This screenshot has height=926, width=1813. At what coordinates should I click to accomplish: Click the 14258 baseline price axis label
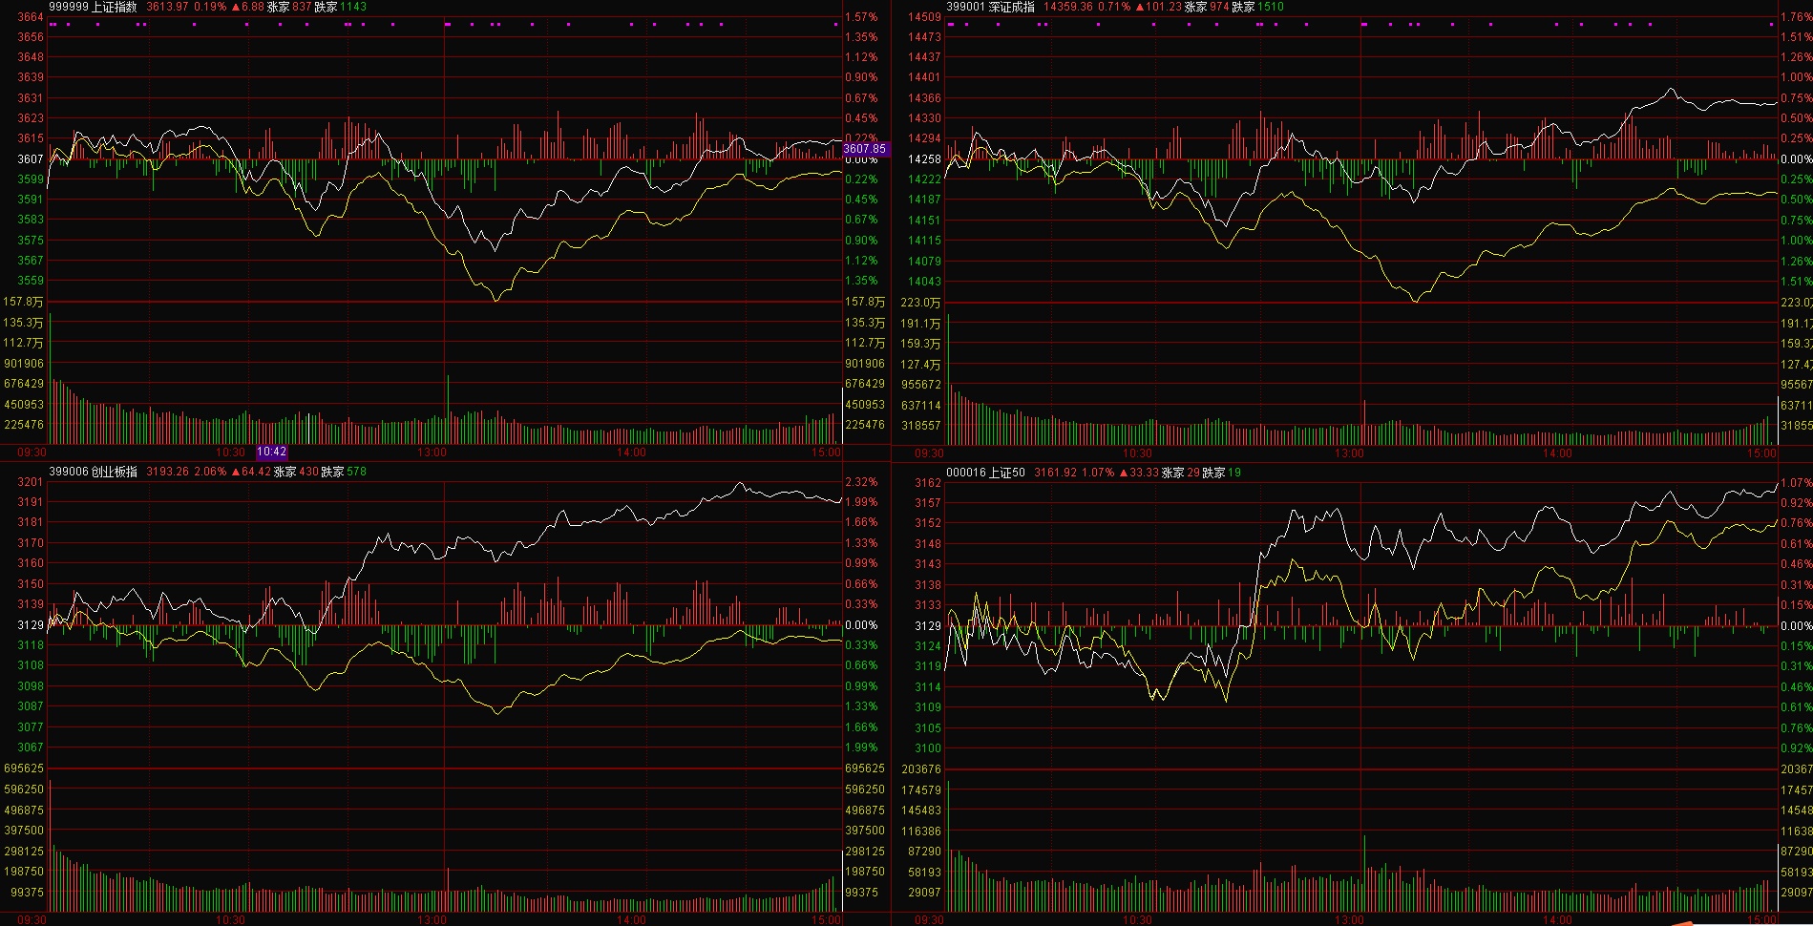point(924,159)
